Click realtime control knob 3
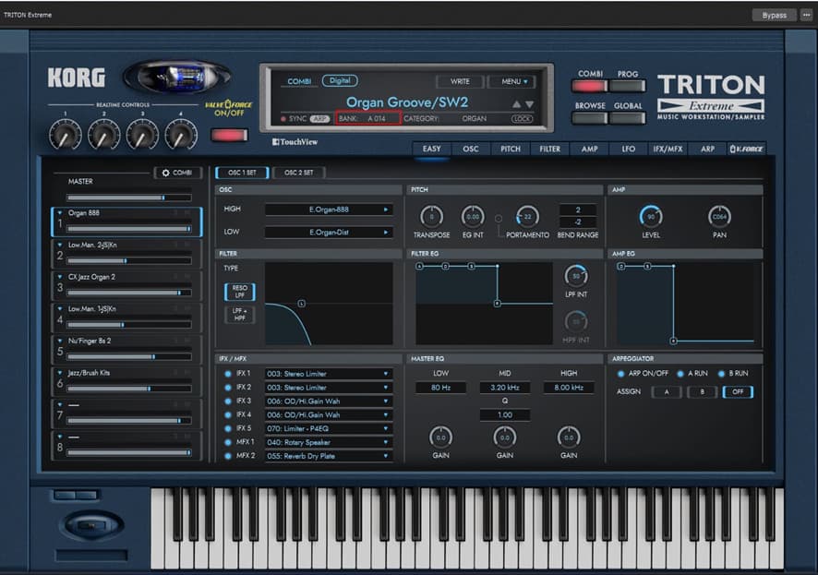 tap(142, 135)
